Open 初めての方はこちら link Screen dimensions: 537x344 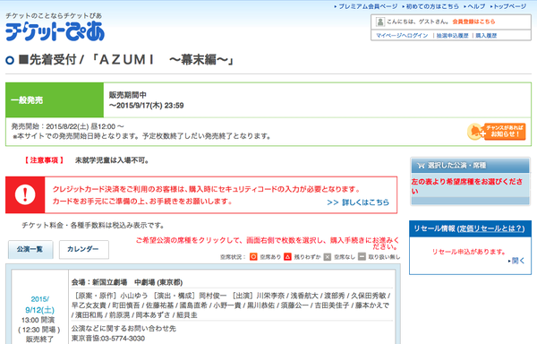click(x=432, y=6)
